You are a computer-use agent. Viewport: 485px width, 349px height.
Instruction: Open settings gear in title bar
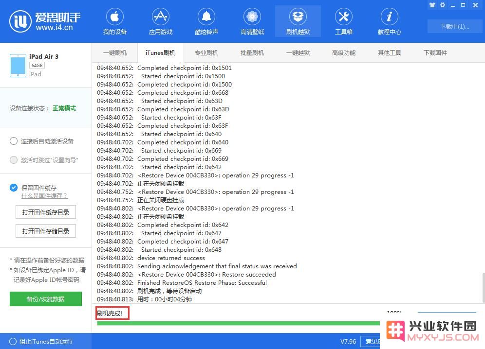tap(443, 5)
